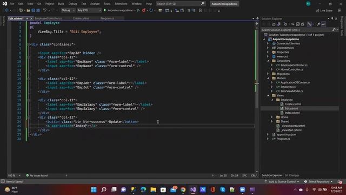Screen dimensions: 346x195
Task: Click the Home icon in Solution Explorer
Action: (x=274, y=24)
